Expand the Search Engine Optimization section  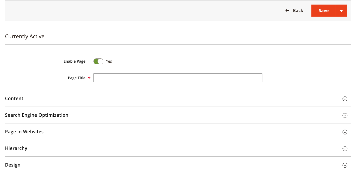(37, 115)
